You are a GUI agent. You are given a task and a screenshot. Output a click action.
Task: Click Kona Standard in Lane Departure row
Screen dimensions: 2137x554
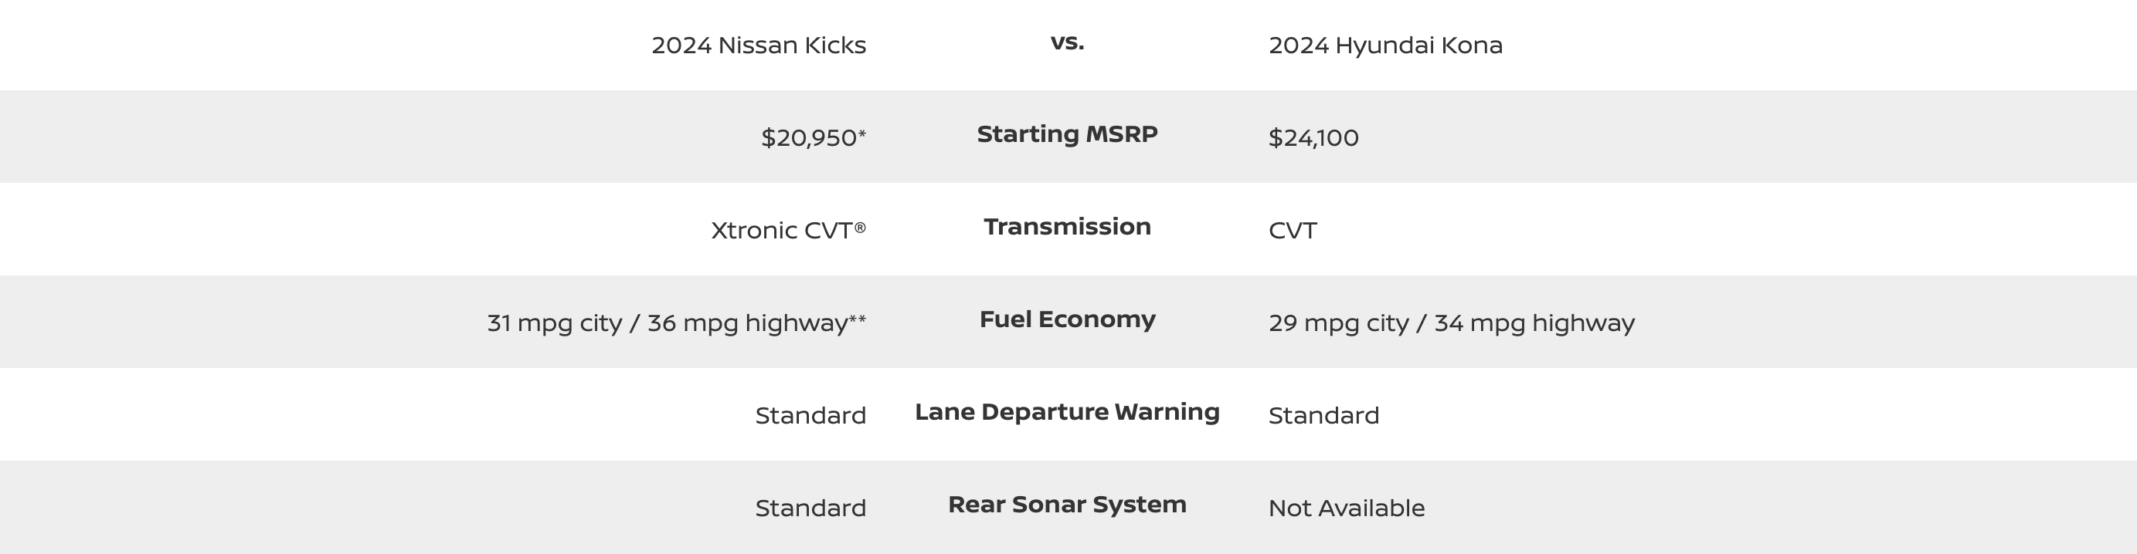(x=1324, y=416)
